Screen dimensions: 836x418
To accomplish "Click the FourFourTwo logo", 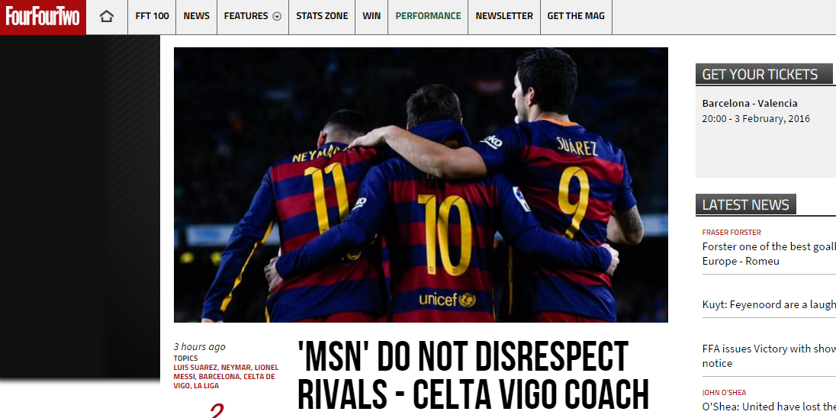I will point(43,17).
